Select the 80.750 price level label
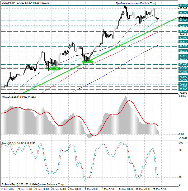The image size is (188, 191). pyautogui.click(x=183, y=59)
